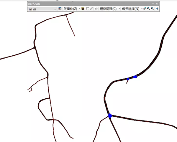Viewport: 177px width, 142px height.
Task: Choose the find connected cell area tool
Action: pyautogui.click(x=149, y=9)
